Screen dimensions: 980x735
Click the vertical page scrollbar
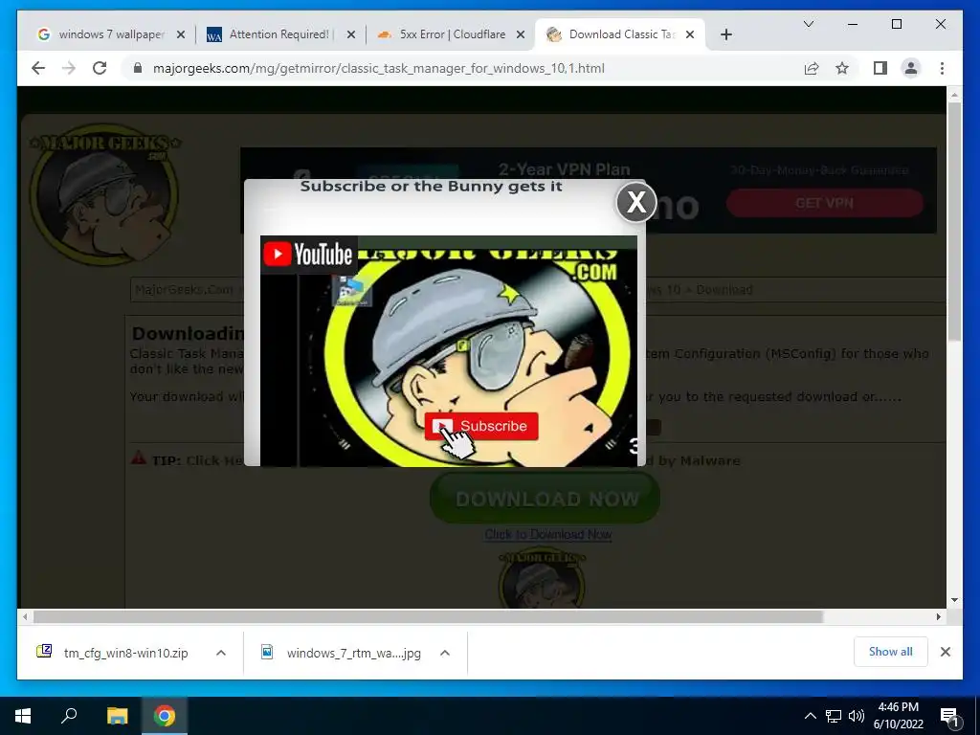coord(954,222)
